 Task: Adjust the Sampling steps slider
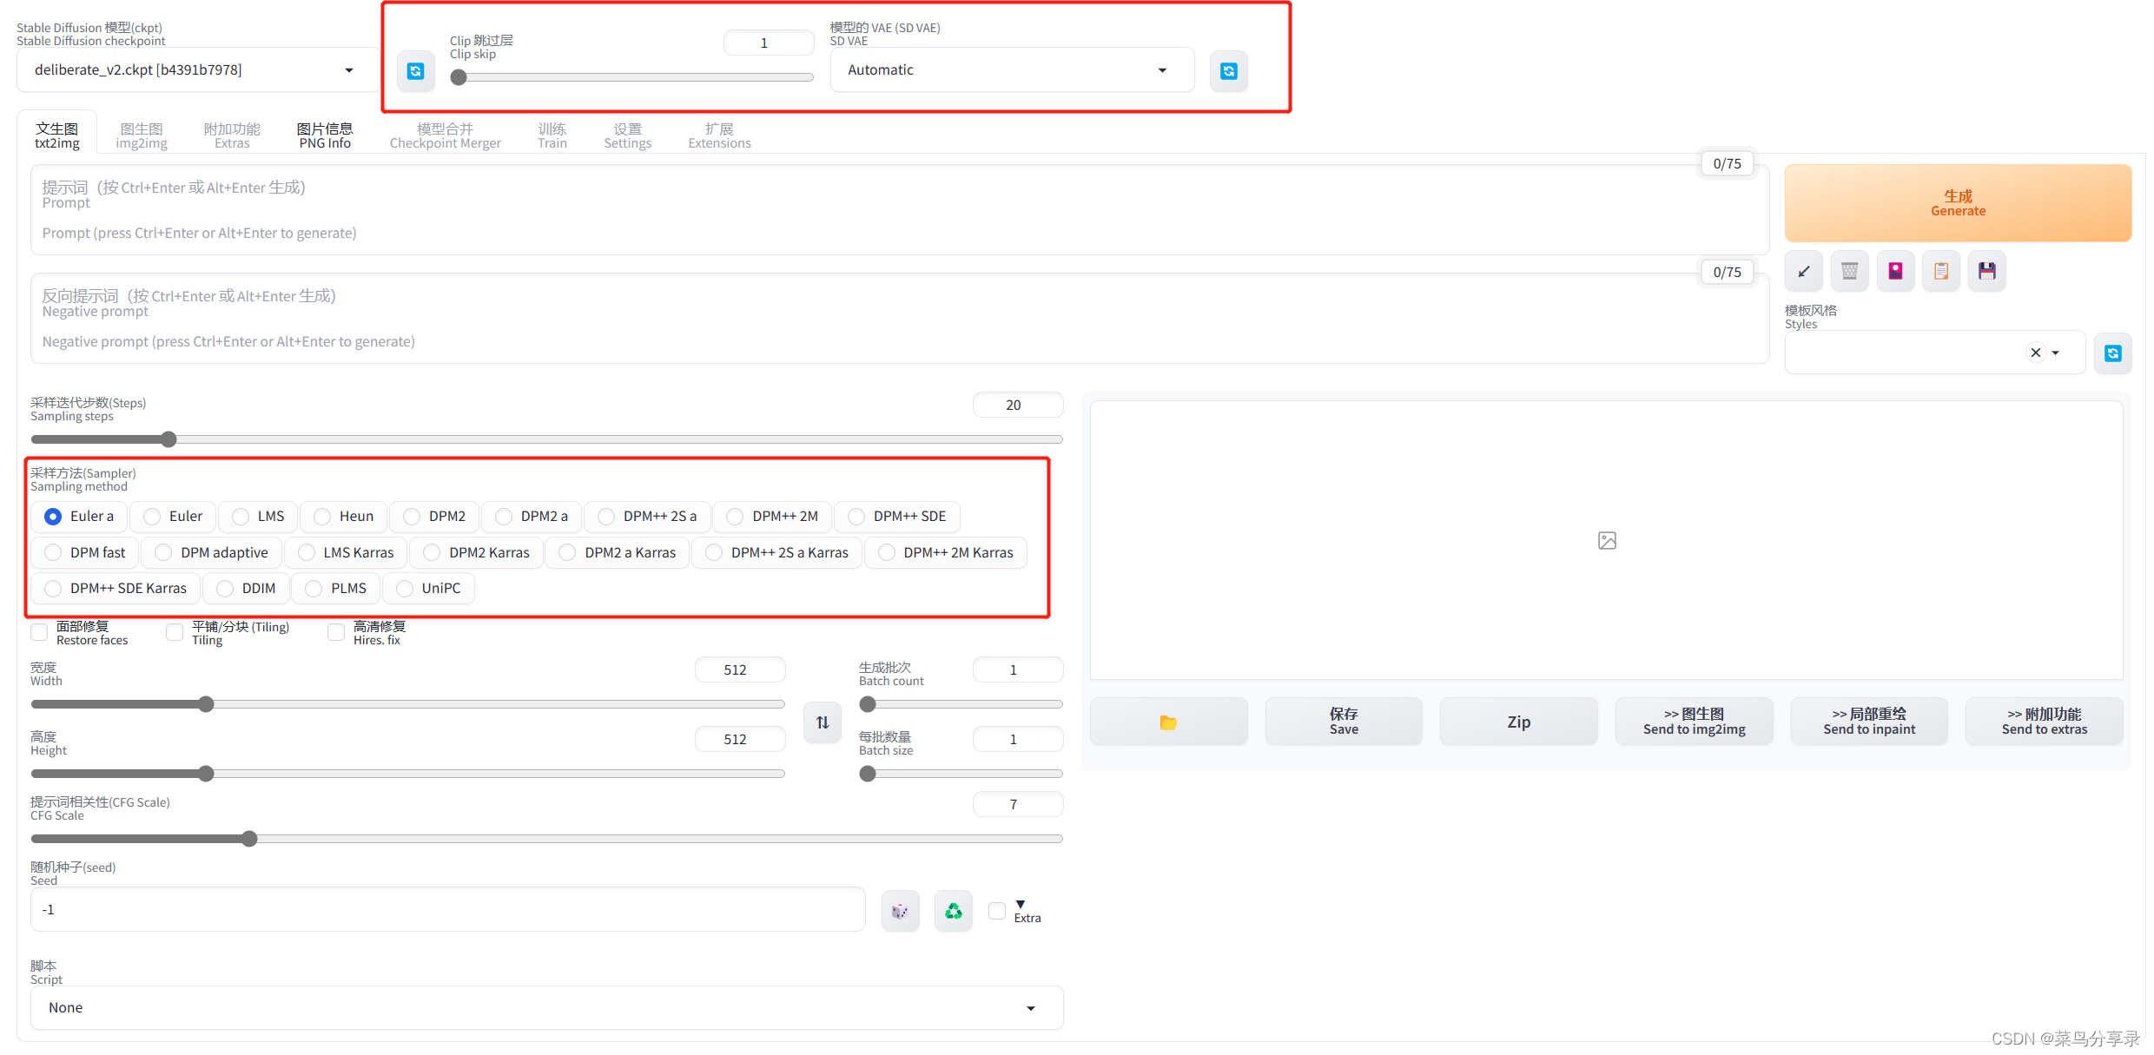click(546, 439)
